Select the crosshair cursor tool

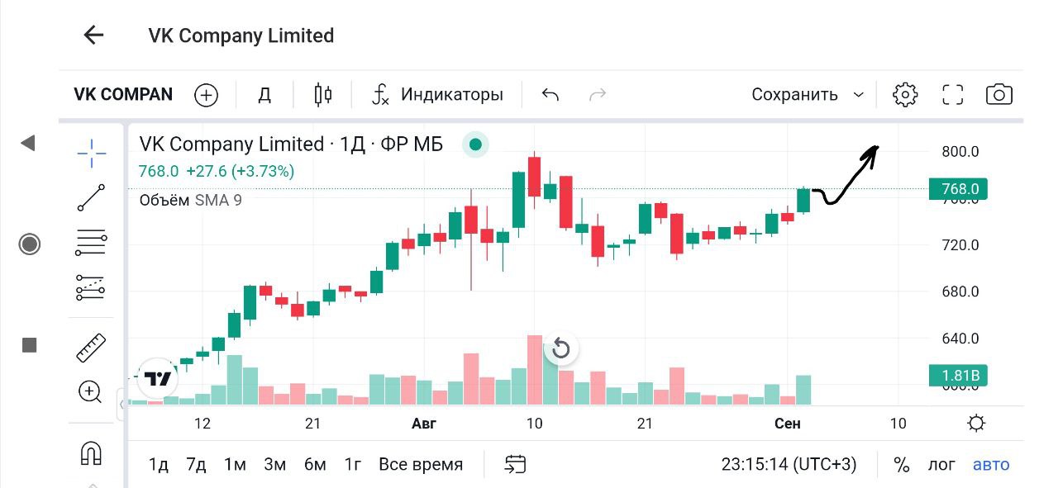click(x=92, y=152)
